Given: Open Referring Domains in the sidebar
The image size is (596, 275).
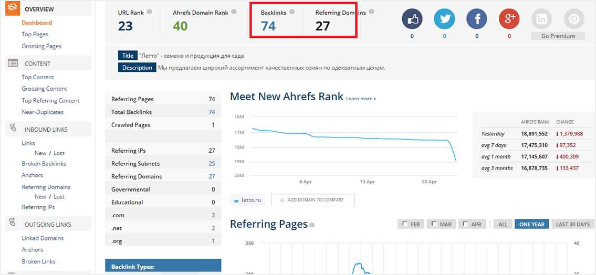Looking at the screenshot, I should point(46,187).
